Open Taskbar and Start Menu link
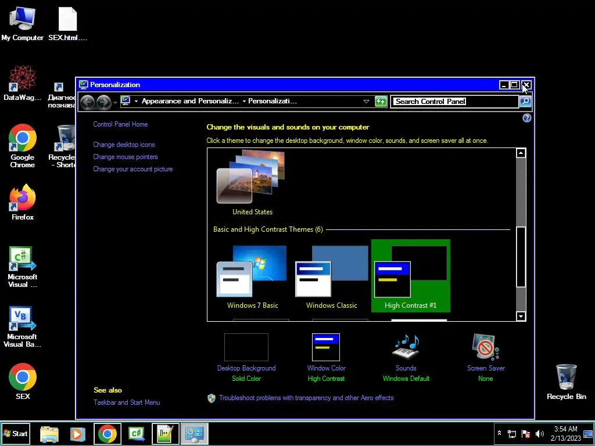Viewport: 595px width, 446px height. [127, 402]
